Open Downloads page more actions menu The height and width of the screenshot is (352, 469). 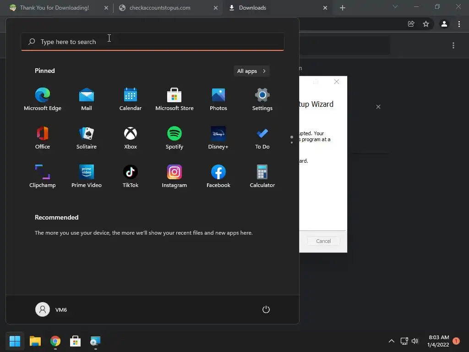tap(453, 45)
